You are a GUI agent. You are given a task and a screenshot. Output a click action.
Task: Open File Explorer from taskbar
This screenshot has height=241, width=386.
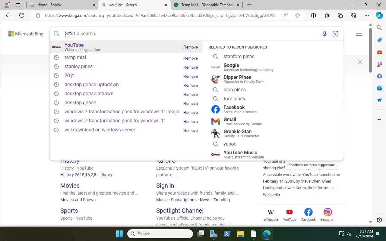[240, 234]
